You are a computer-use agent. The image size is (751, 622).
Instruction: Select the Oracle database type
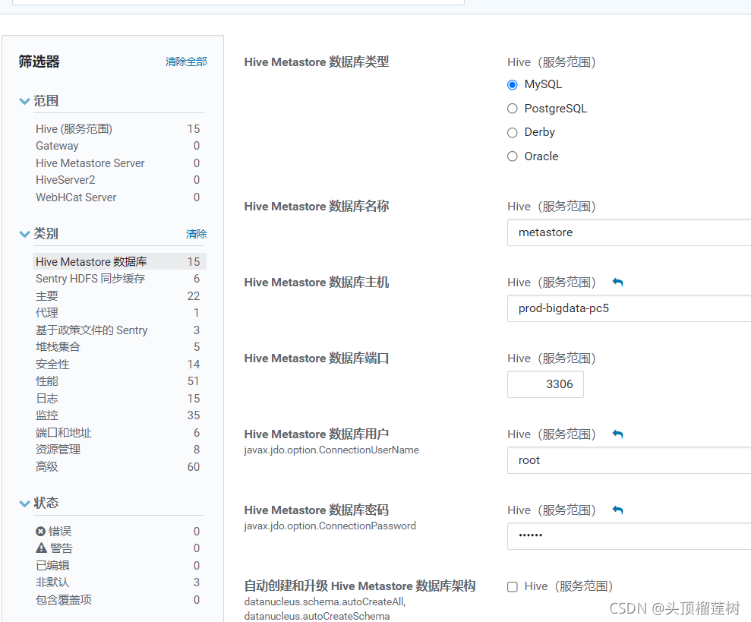(x=513, y=156)
